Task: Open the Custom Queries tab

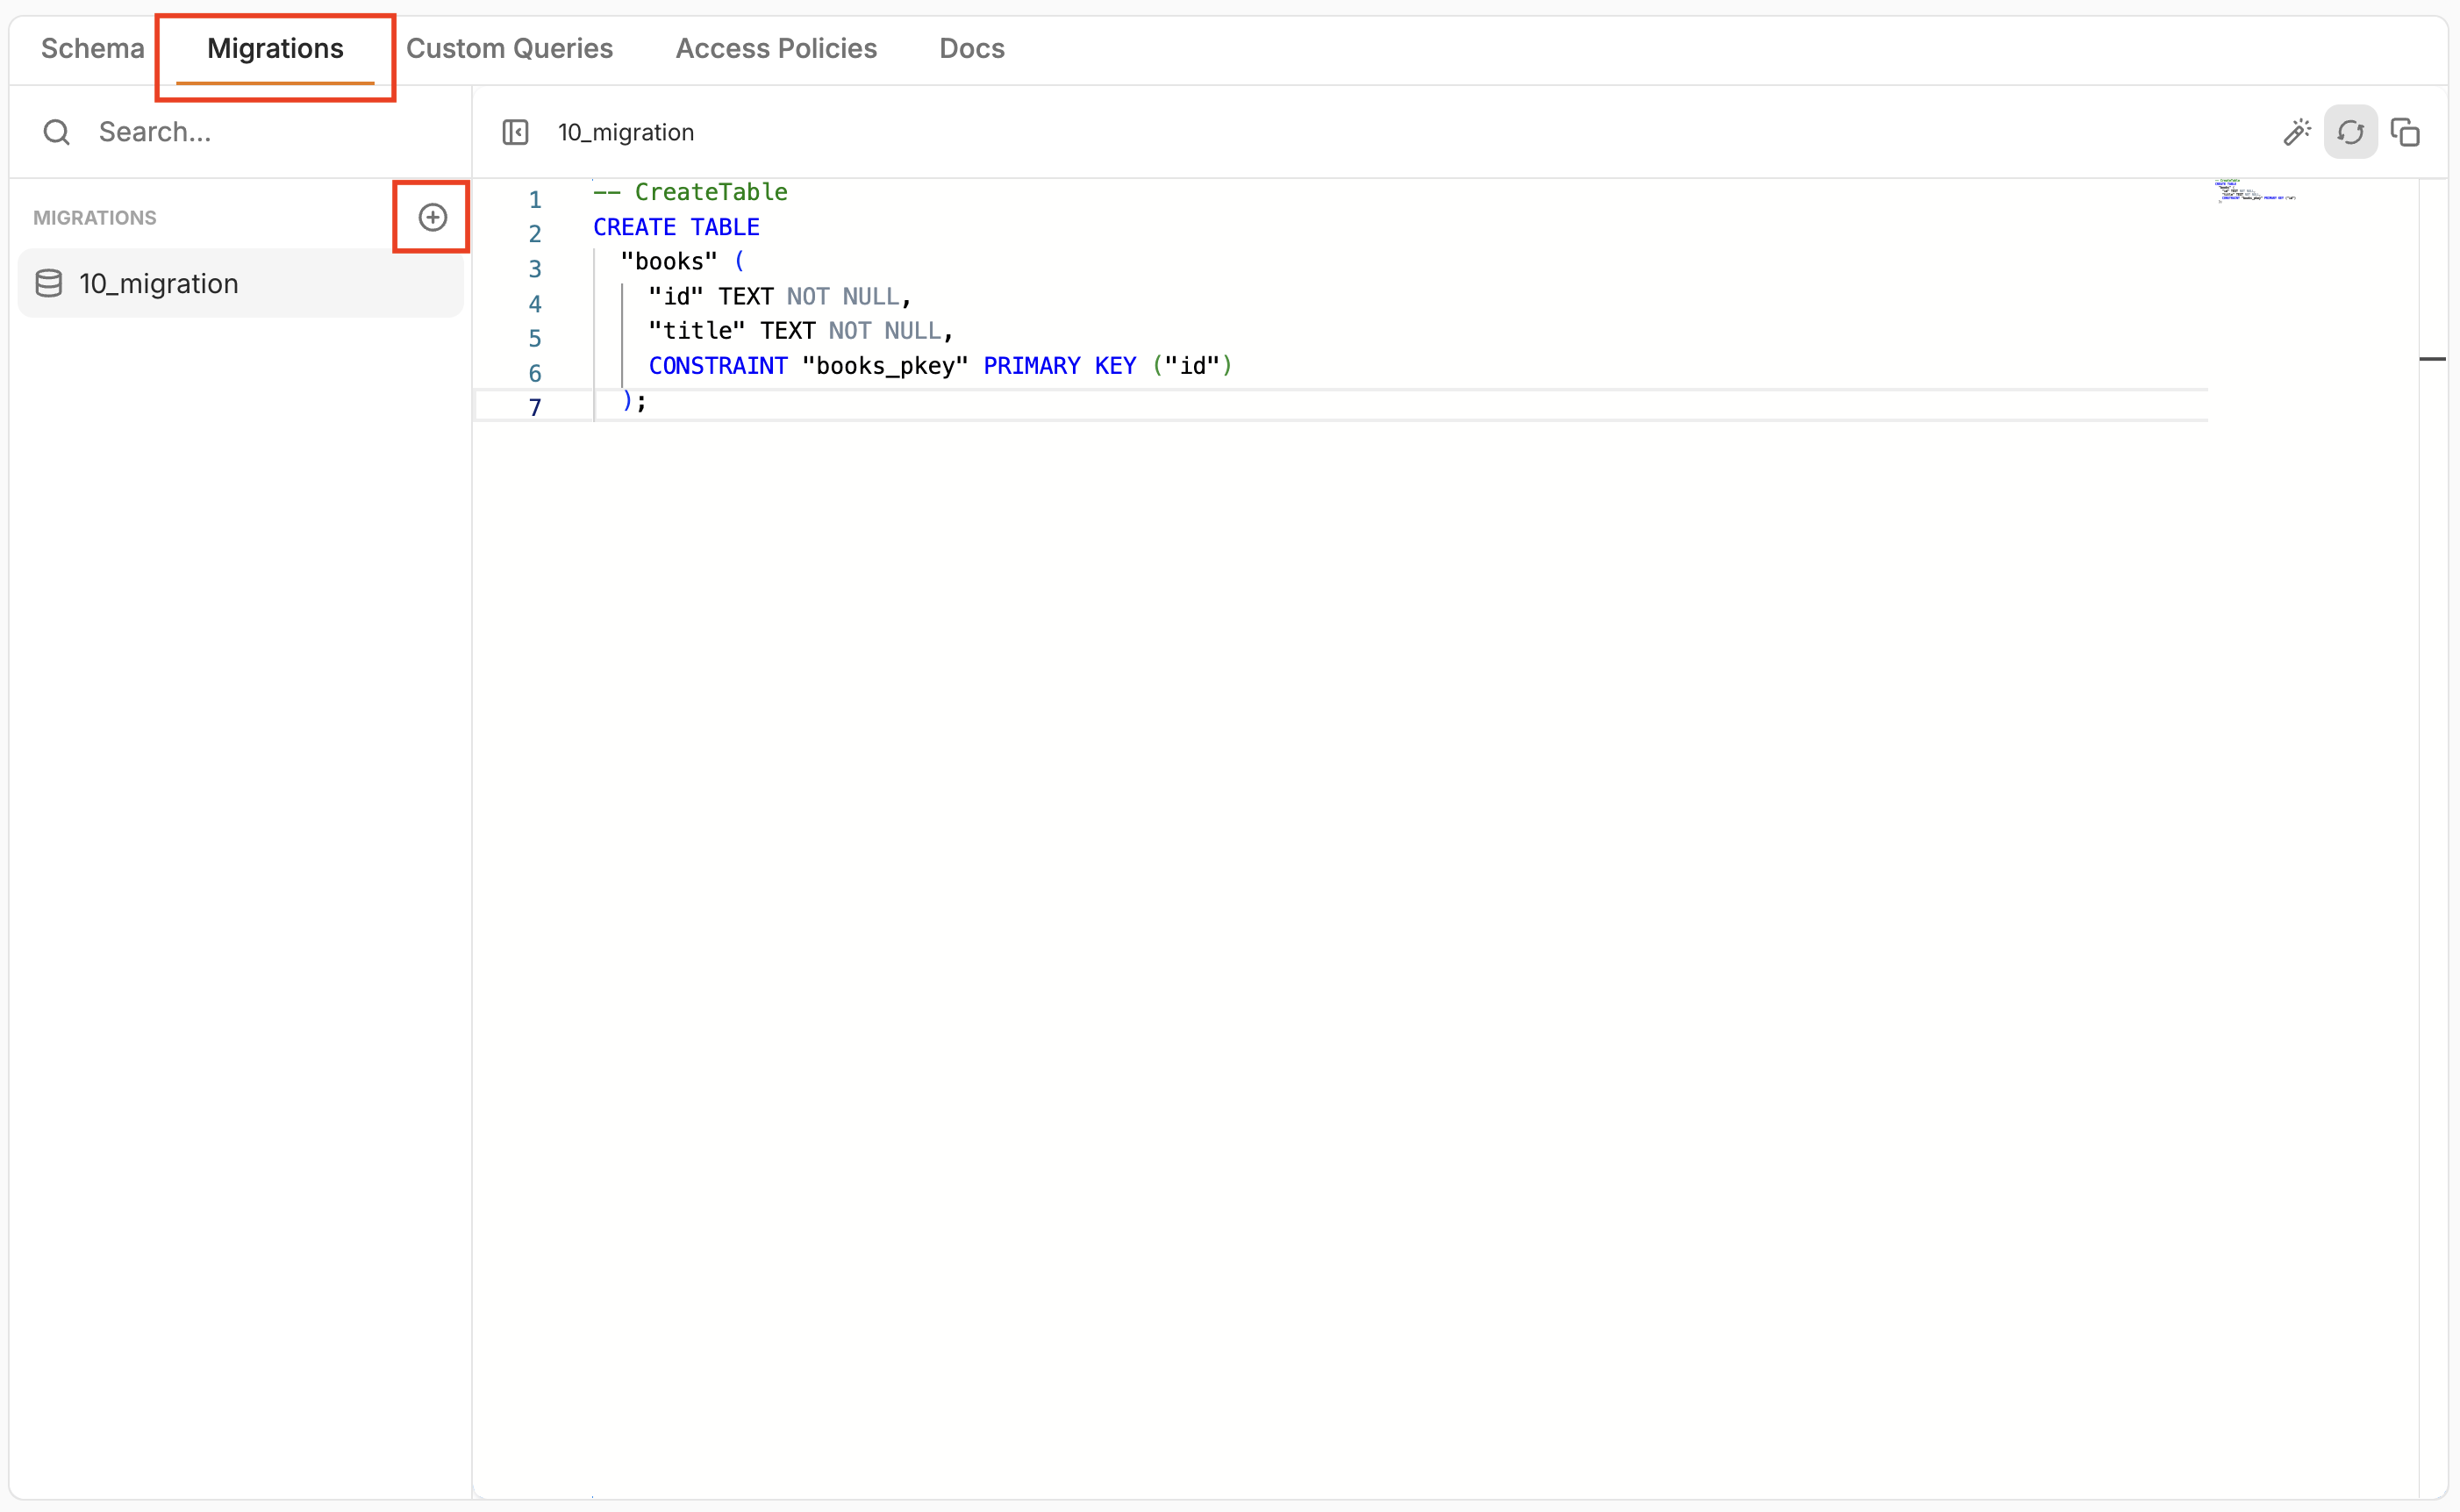Action: 509,48
